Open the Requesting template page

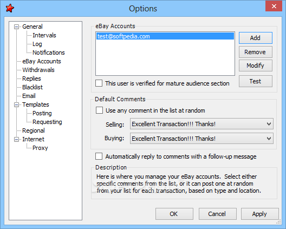(47, 122)
